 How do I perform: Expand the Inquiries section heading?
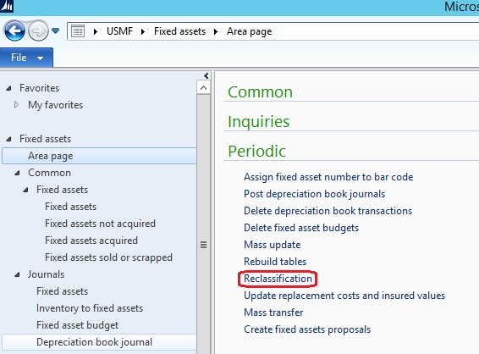(258, 122)
